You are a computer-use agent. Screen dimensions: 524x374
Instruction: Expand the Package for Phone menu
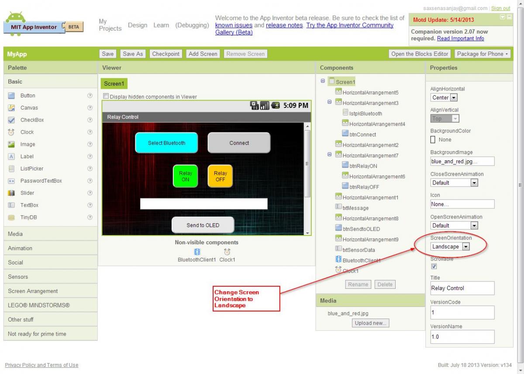pyautogui.click(x=482, y=54)
